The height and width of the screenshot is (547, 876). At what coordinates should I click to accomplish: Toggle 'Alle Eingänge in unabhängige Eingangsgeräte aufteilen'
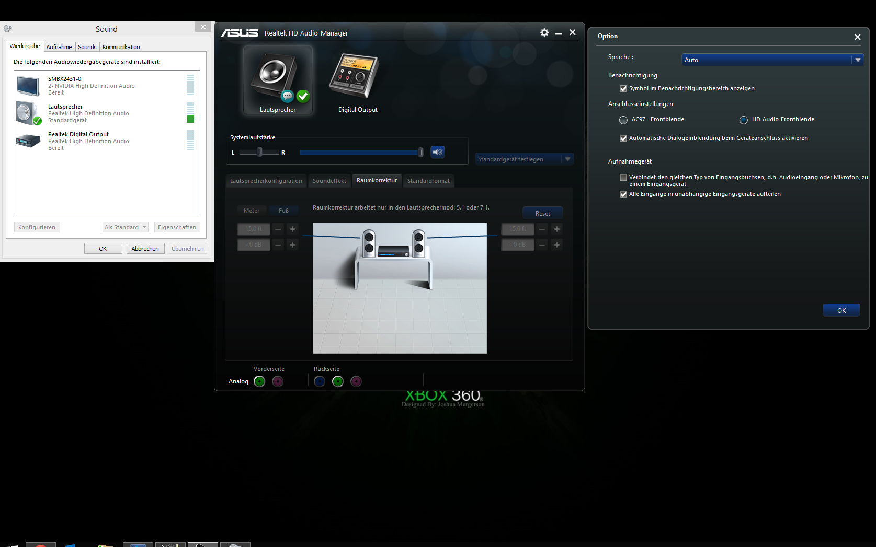click(623, 194)
